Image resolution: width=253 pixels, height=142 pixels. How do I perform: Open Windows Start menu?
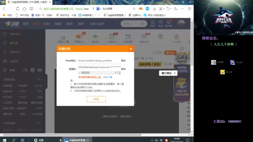(x=4, y=140)
